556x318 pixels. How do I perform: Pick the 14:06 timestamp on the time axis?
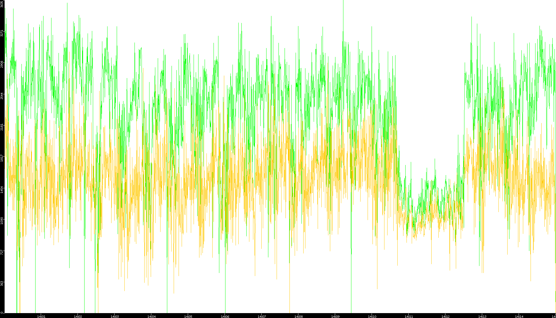tap(225, 316)
